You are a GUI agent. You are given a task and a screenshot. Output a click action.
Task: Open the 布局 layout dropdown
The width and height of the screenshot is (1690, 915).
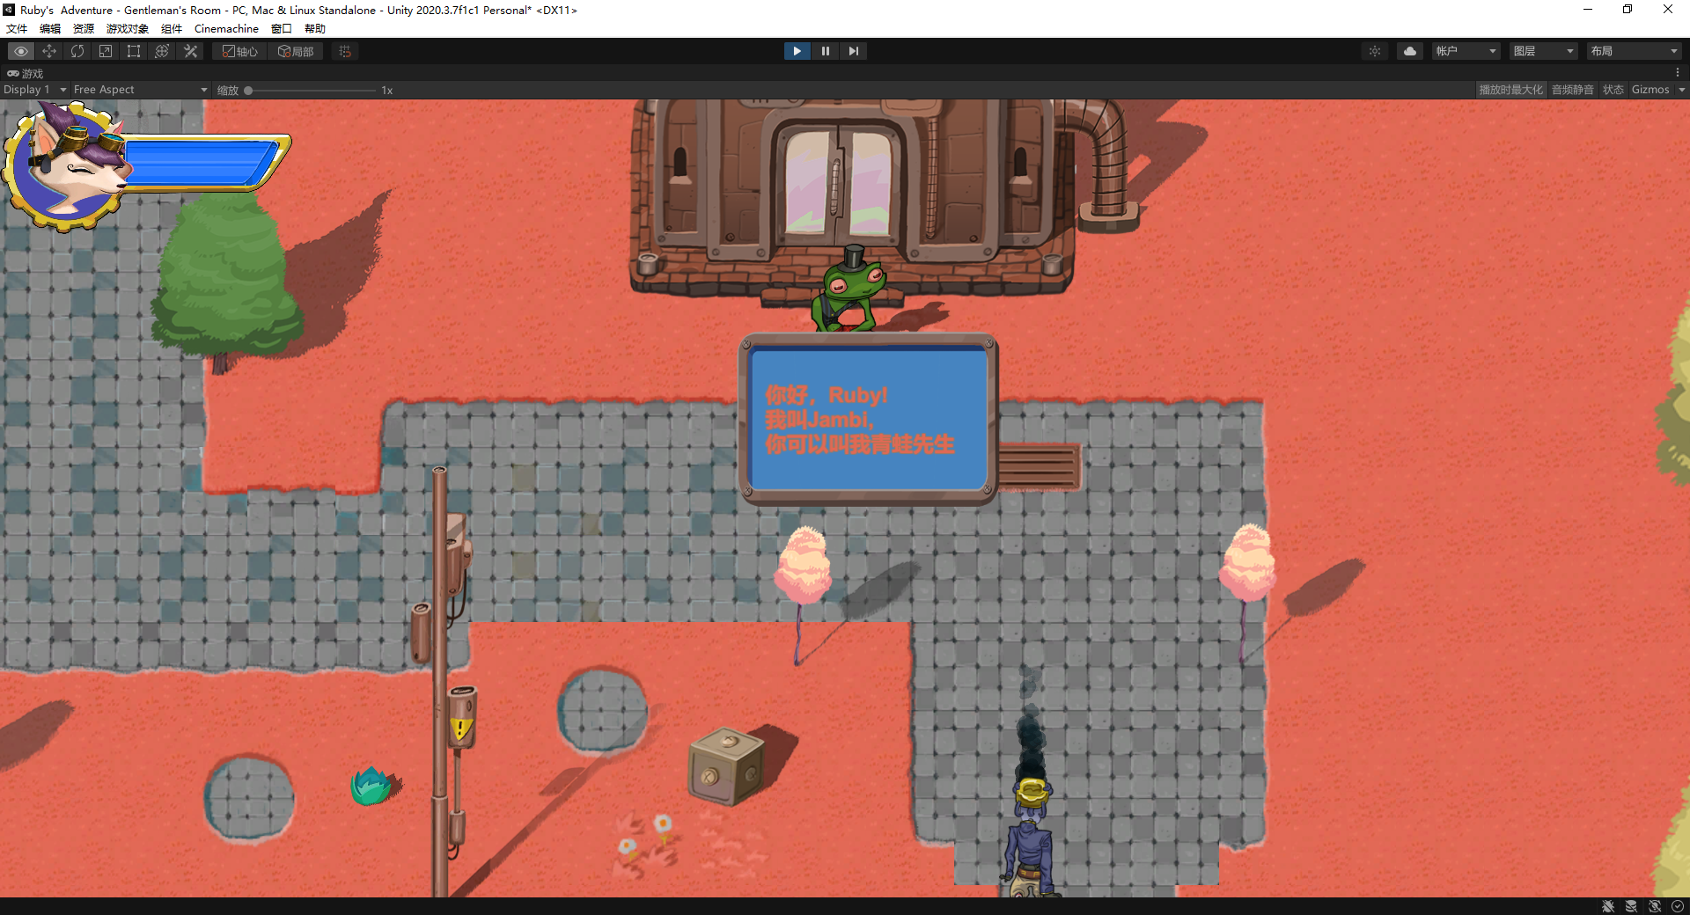coord(1634,50)
